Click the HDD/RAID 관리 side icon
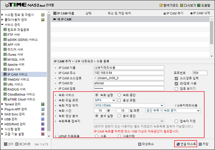Image resolution: width=215 pixels, height=150 pixels. click(43, 124)
